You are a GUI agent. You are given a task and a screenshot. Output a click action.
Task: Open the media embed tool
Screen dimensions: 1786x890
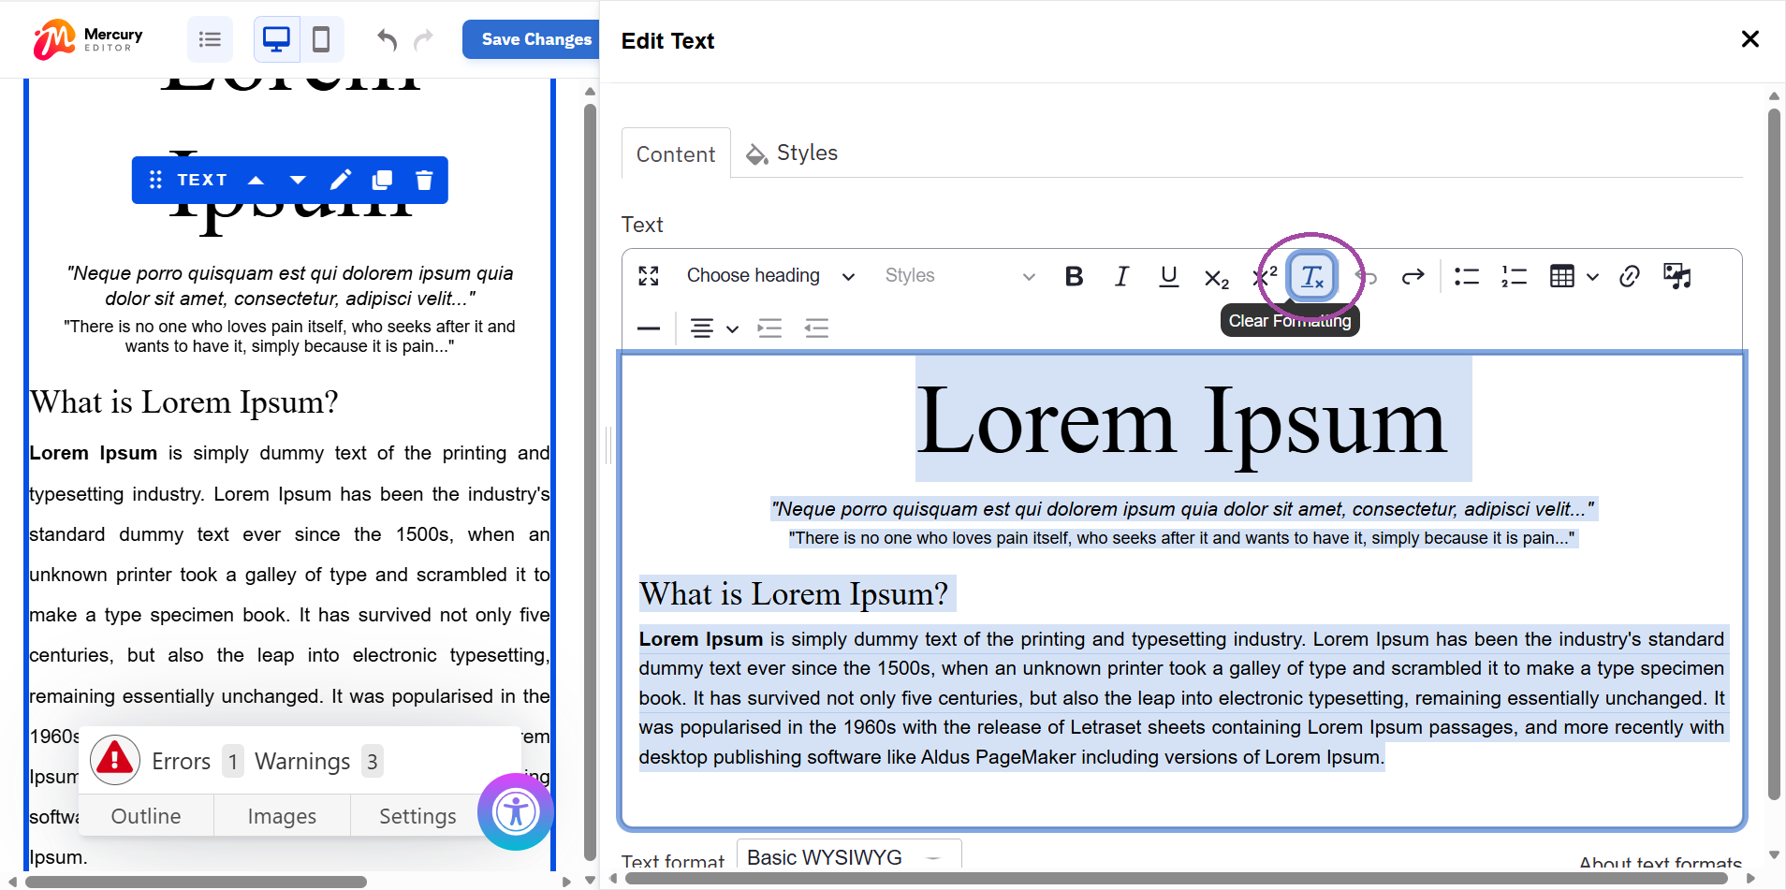click(x=1676, y=276)
